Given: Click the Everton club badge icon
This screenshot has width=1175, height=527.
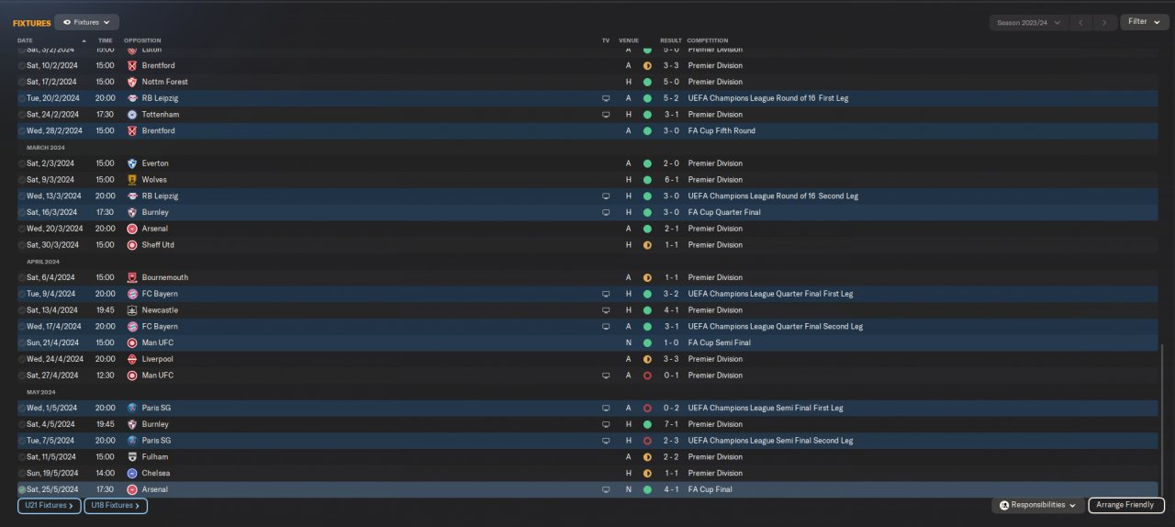Looking at the screenshot, I should pyautogui.click(x=132, y=163).
